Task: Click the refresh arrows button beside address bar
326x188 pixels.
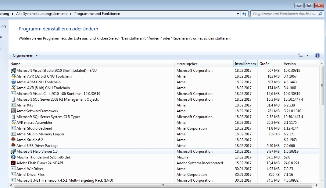Action: click(245, 14)
